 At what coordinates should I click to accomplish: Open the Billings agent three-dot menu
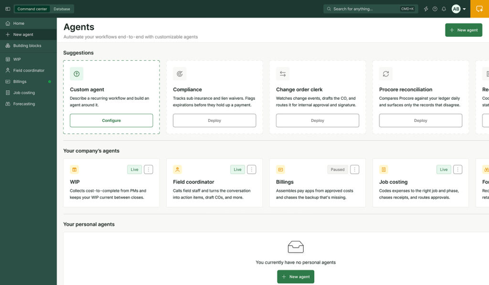pyautogui.click(x=355, y=169)
